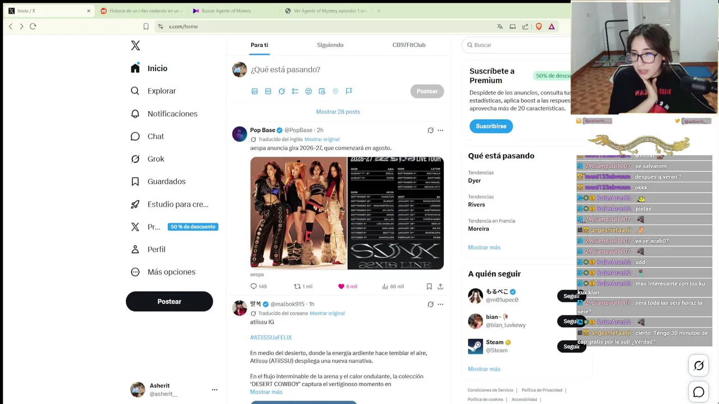Switch to CB97FitClub tab
This screenshot has height=404, width=719.
tap(409, 45)
